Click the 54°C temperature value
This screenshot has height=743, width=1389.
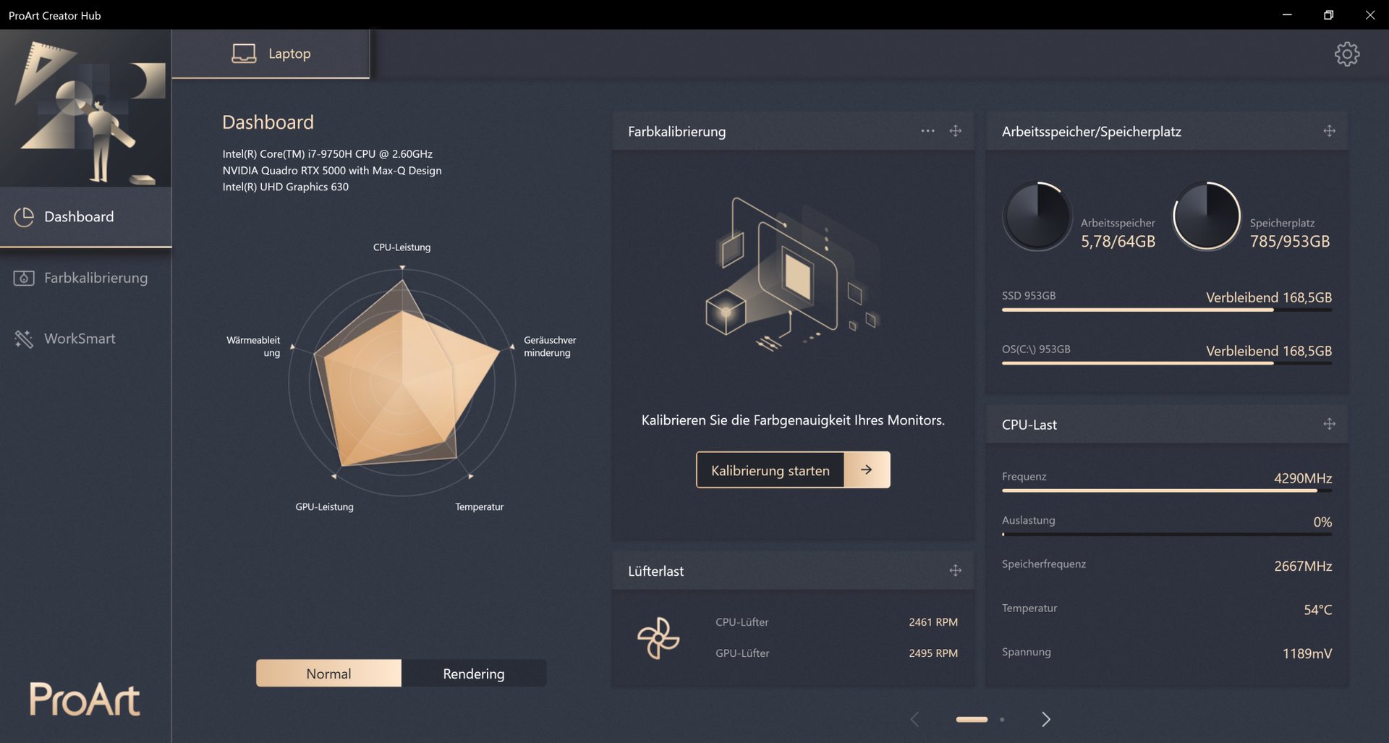(1317, 610)
